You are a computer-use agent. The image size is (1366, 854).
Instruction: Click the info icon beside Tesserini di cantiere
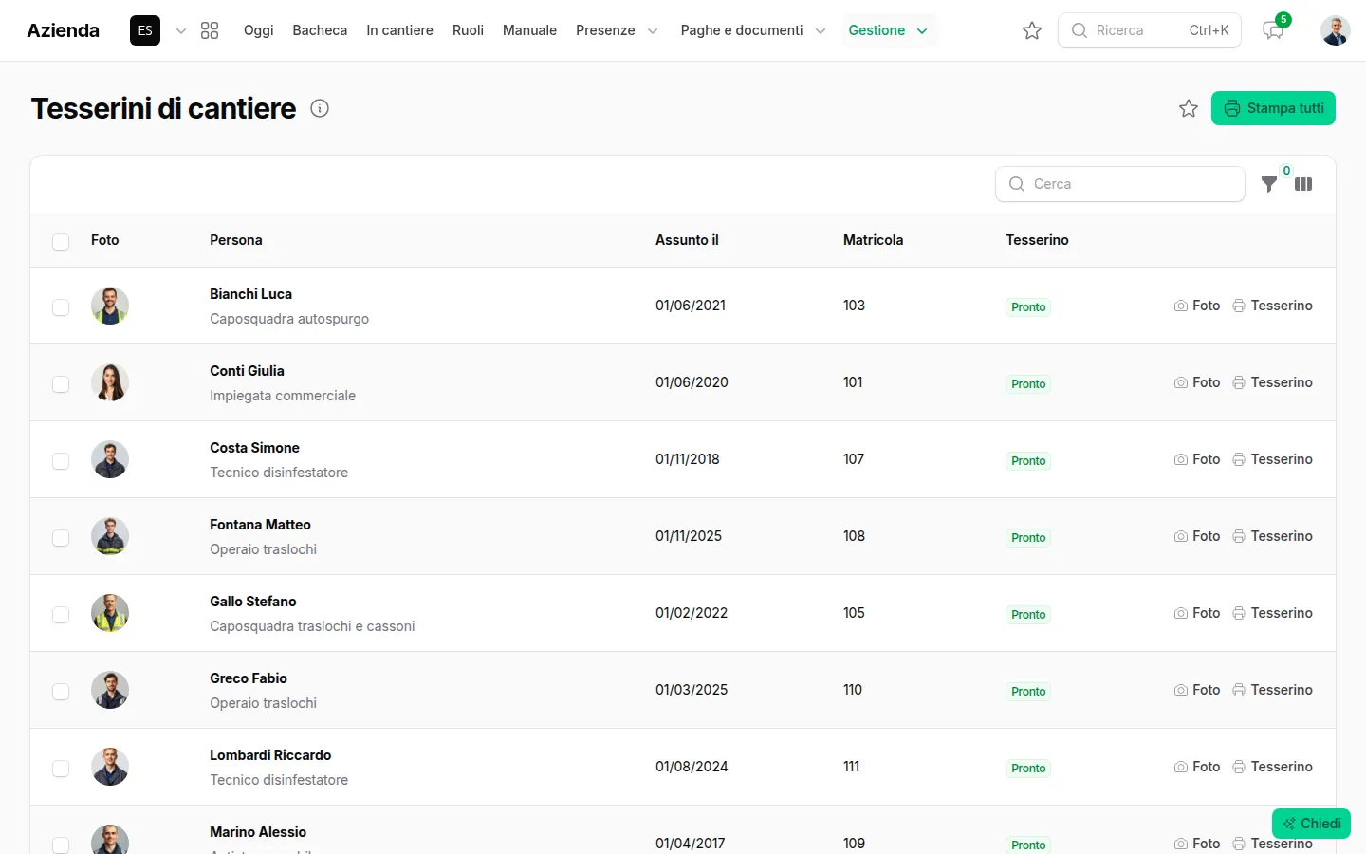320,108
